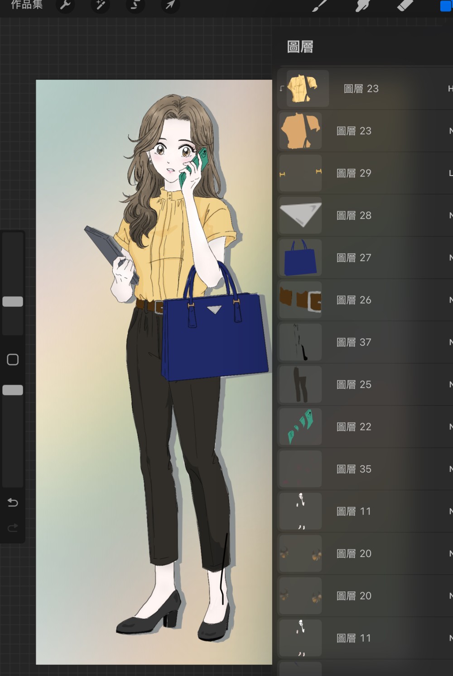The width and height of the screenshot is (453, 676).
Task: Open blend mode L of 圖層 29
Action: (450, 173)
